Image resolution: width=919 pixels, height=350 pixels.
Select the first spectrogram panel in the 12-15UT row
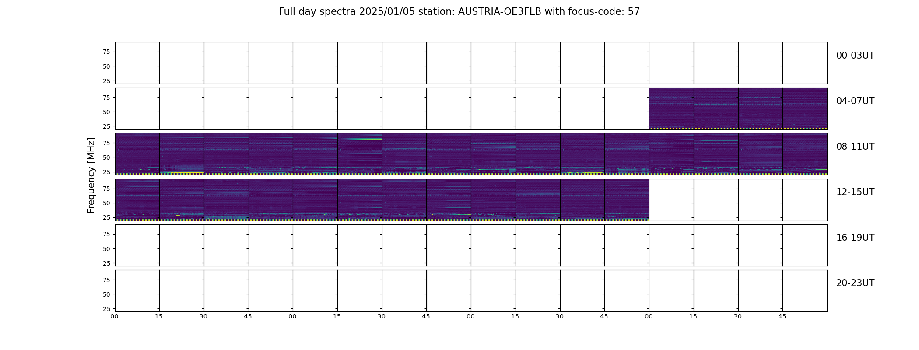click(137, 199)
